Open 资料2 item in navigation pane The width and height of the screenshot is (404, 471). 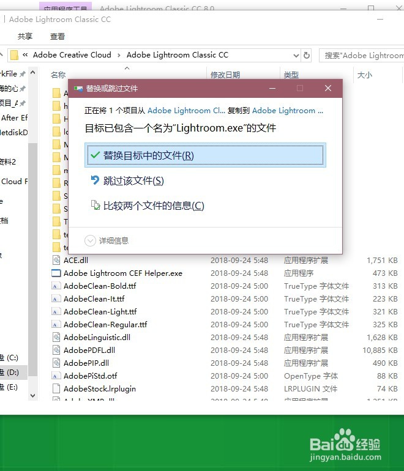pyautogui.click(x=8, y=162)
